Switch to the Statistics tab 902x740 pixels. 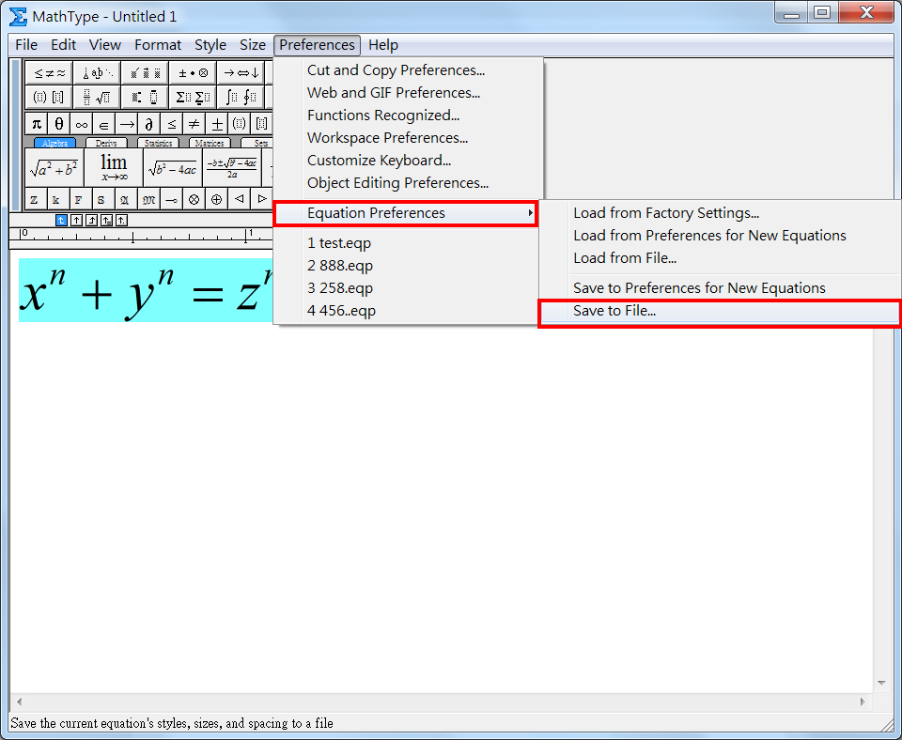click(158, 143)
